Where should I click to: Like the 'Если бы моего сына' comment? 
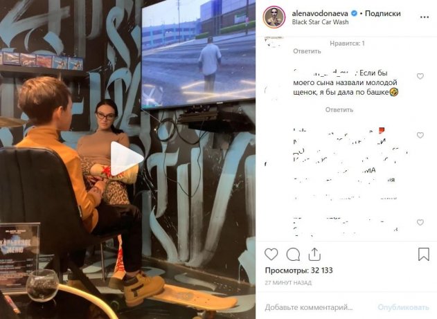(420, 76)
